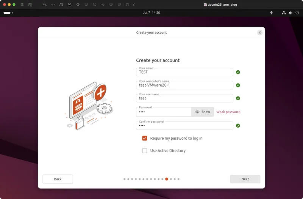Click the shared folders icon

tap(128, 5)
